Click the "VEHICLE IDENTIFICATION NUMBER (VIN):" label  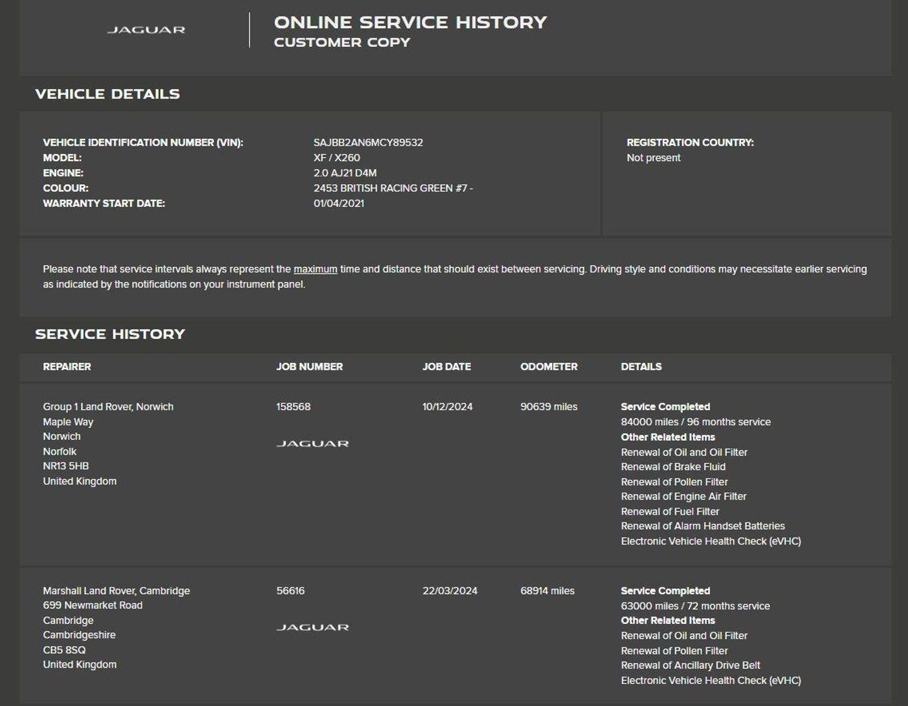(143, 143)
